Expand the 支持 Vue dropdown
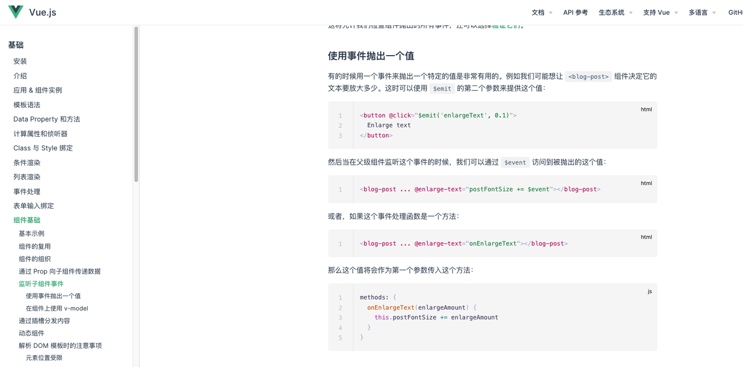Screen dimensions: 743x367 pos(660,12)
